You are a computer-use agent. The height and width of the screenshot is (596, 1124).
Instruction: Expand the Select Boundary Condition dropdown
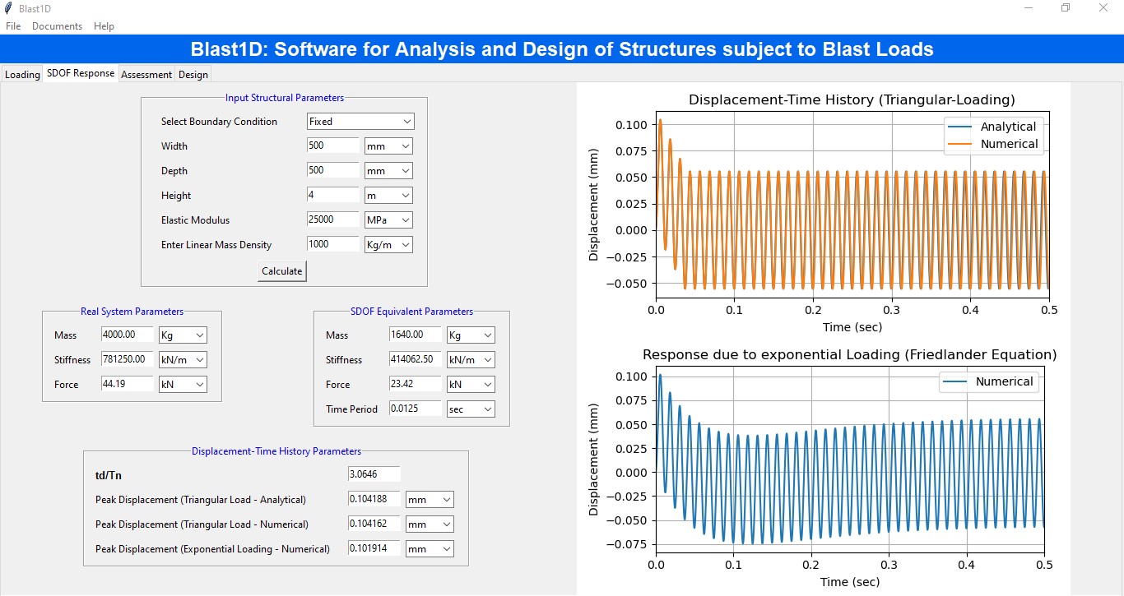coord(360,122)
